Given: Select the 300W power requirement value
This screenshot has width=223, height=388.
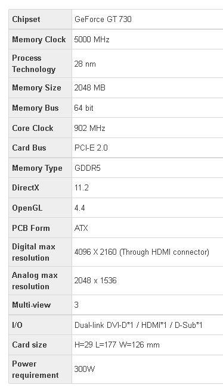Looking at the screenshot, I should (85, 369).
